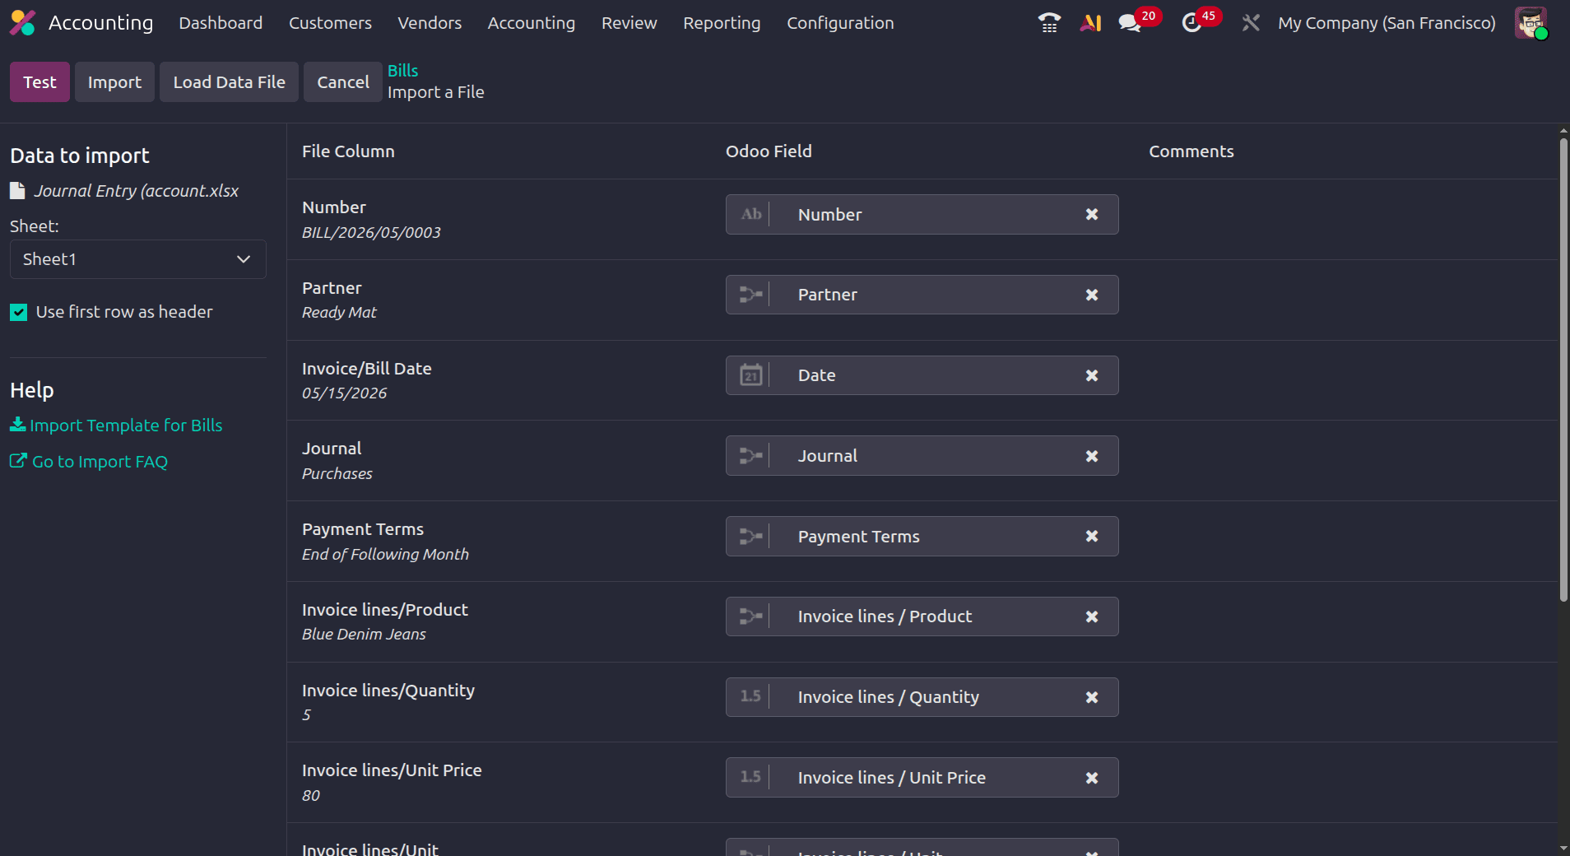
Task: Click the file icon next to Journal Entry
Action: 17,191
